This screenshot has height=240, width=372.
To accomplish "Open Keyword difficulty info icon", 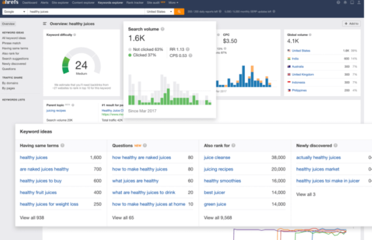I will click(74, 35).
